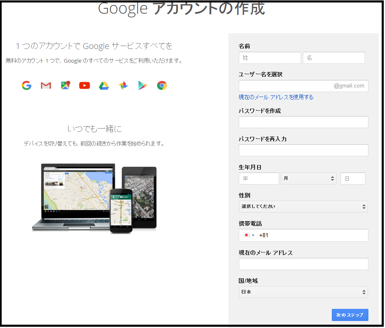385x328 pixels.
Task: Click the ユーザー名を選択 label
Action: click(x=260, y=74)
